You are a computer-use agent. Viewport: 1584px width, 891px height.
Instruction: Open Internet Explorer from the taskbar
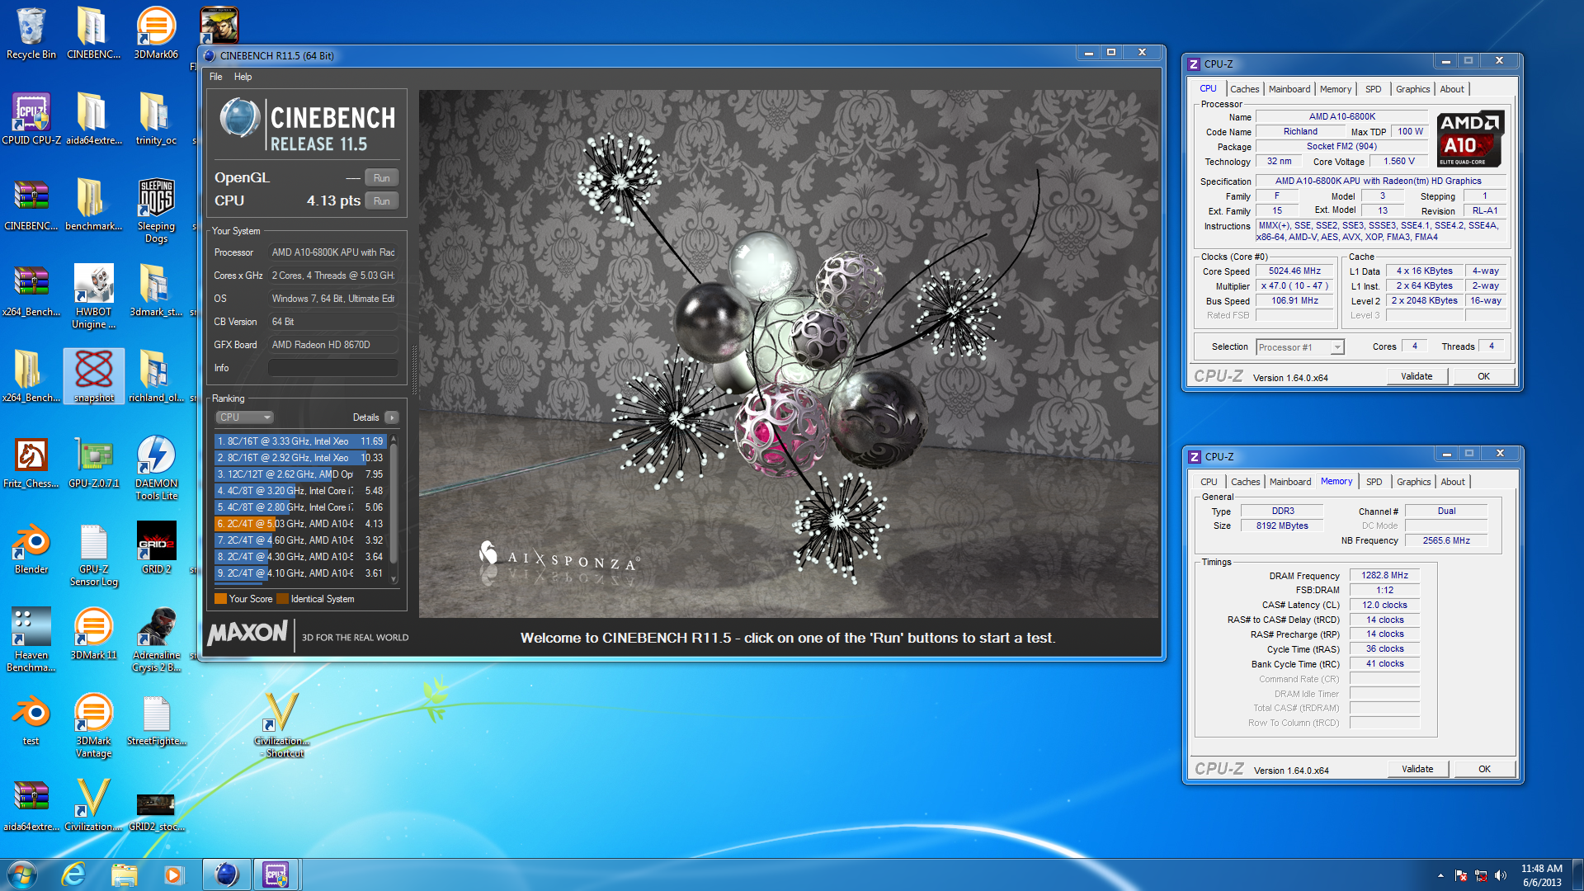(74, 874)
